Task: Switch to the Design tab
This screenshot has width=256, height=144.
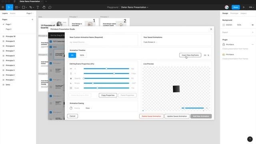Action: (x=225, y=13)
